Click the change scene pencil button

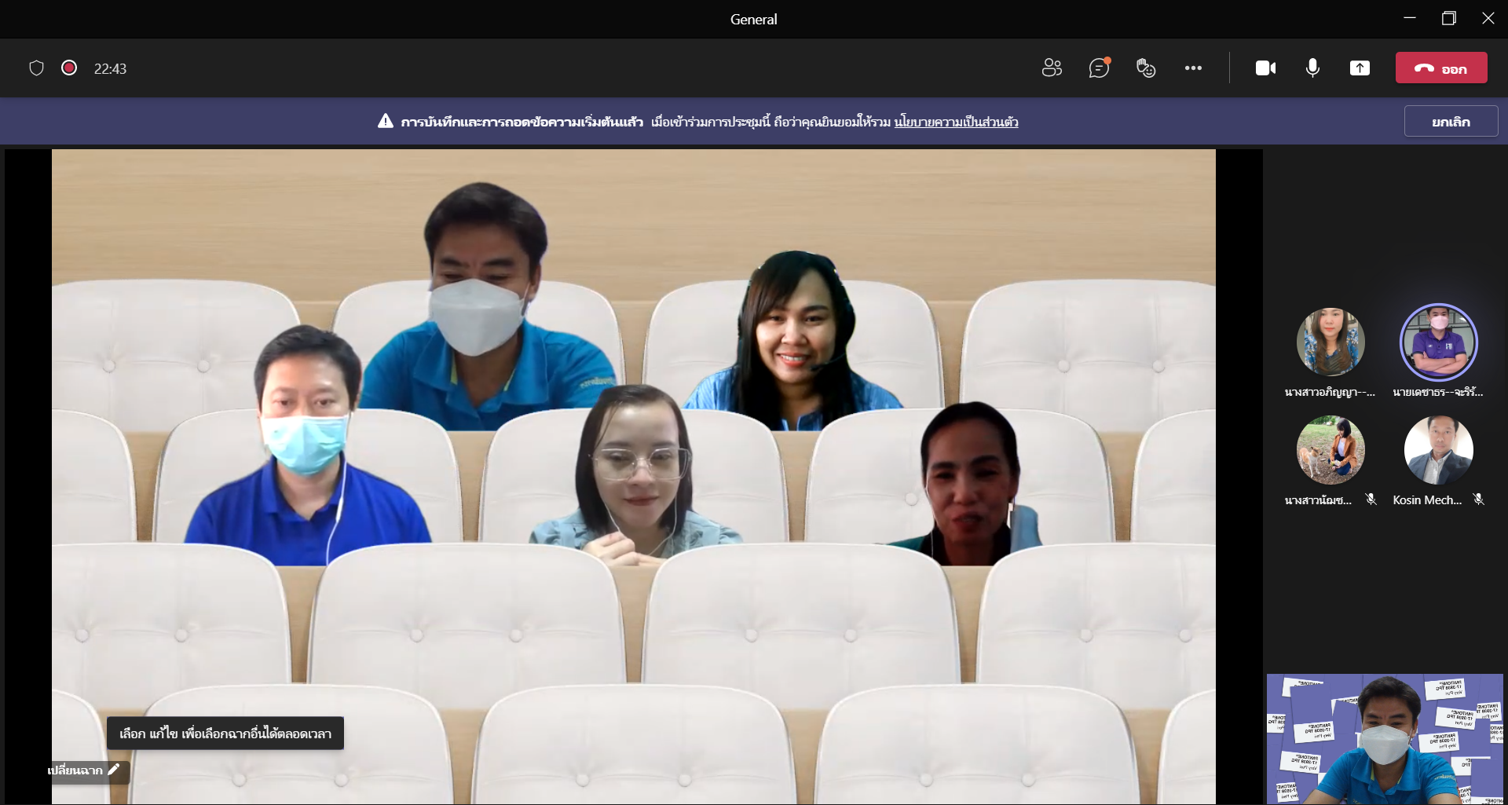85,770
